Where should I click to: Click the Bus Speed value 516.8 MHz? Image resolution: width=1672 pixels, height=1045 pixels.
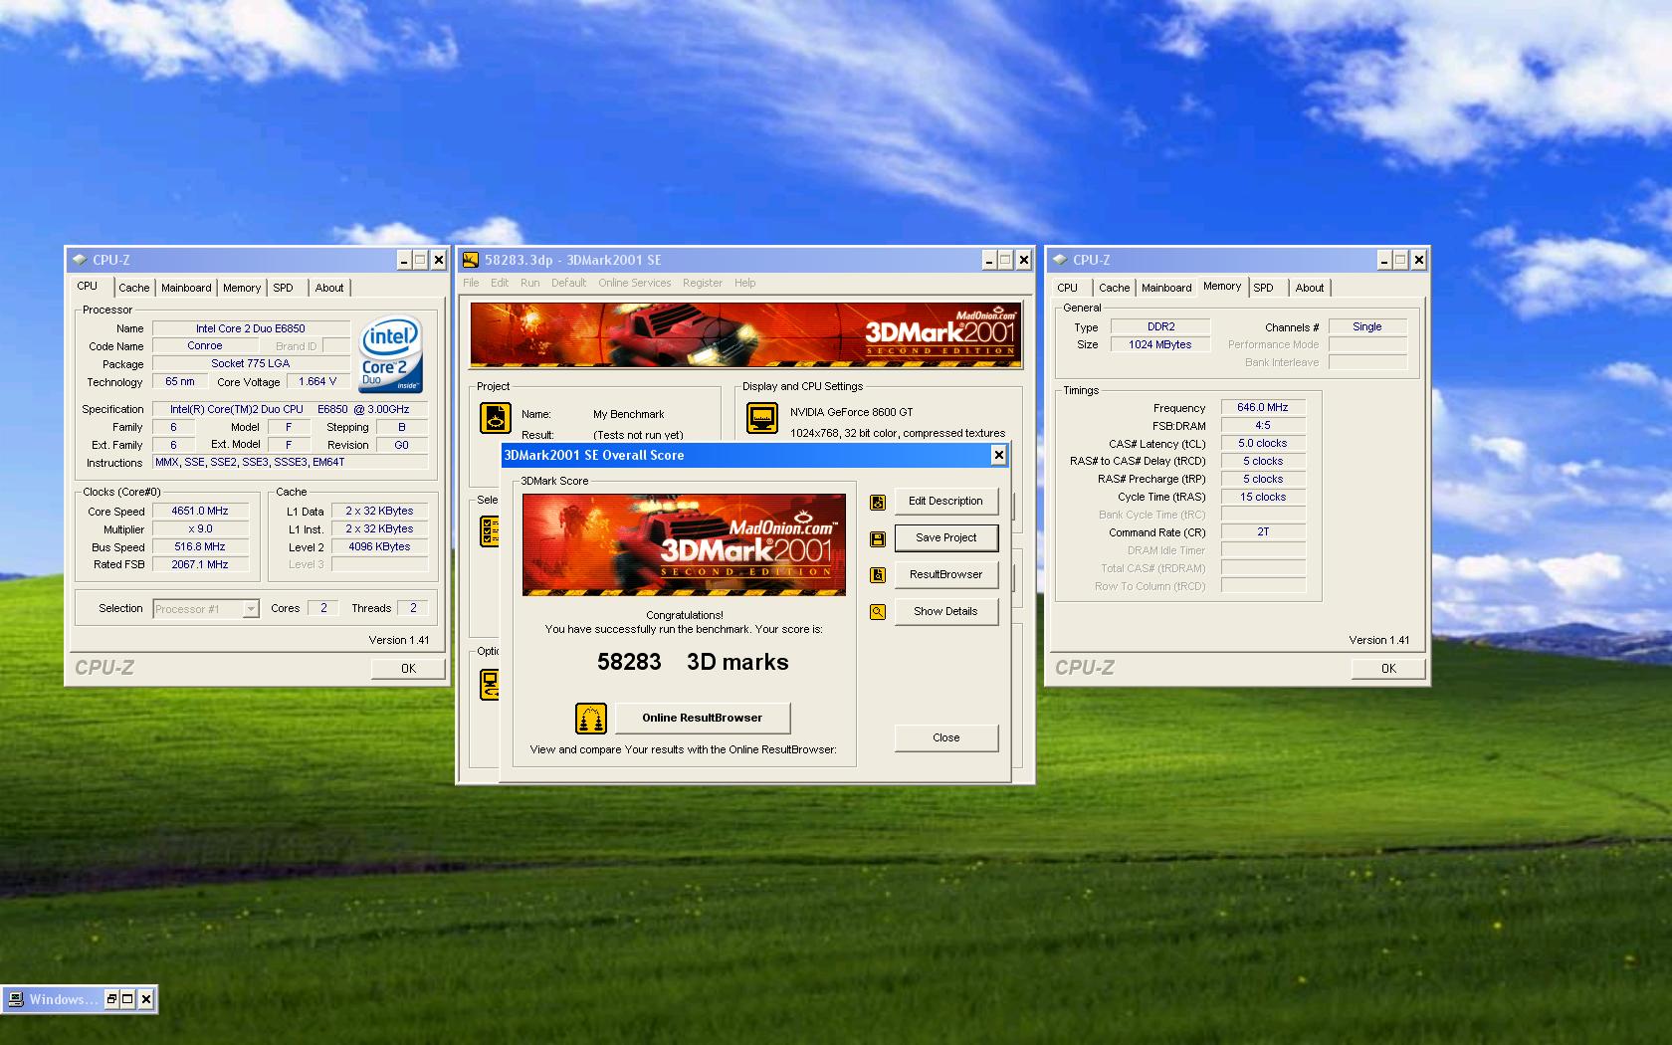200,546
